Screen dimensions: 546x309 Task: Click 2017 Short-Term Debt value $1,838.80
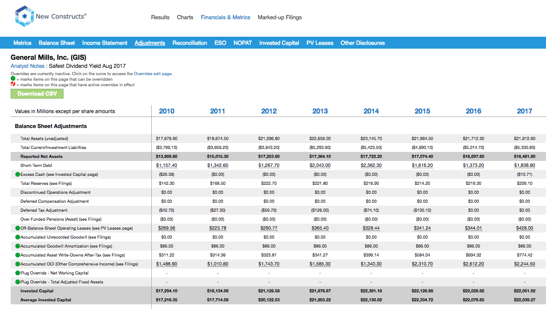pos(525,166)
